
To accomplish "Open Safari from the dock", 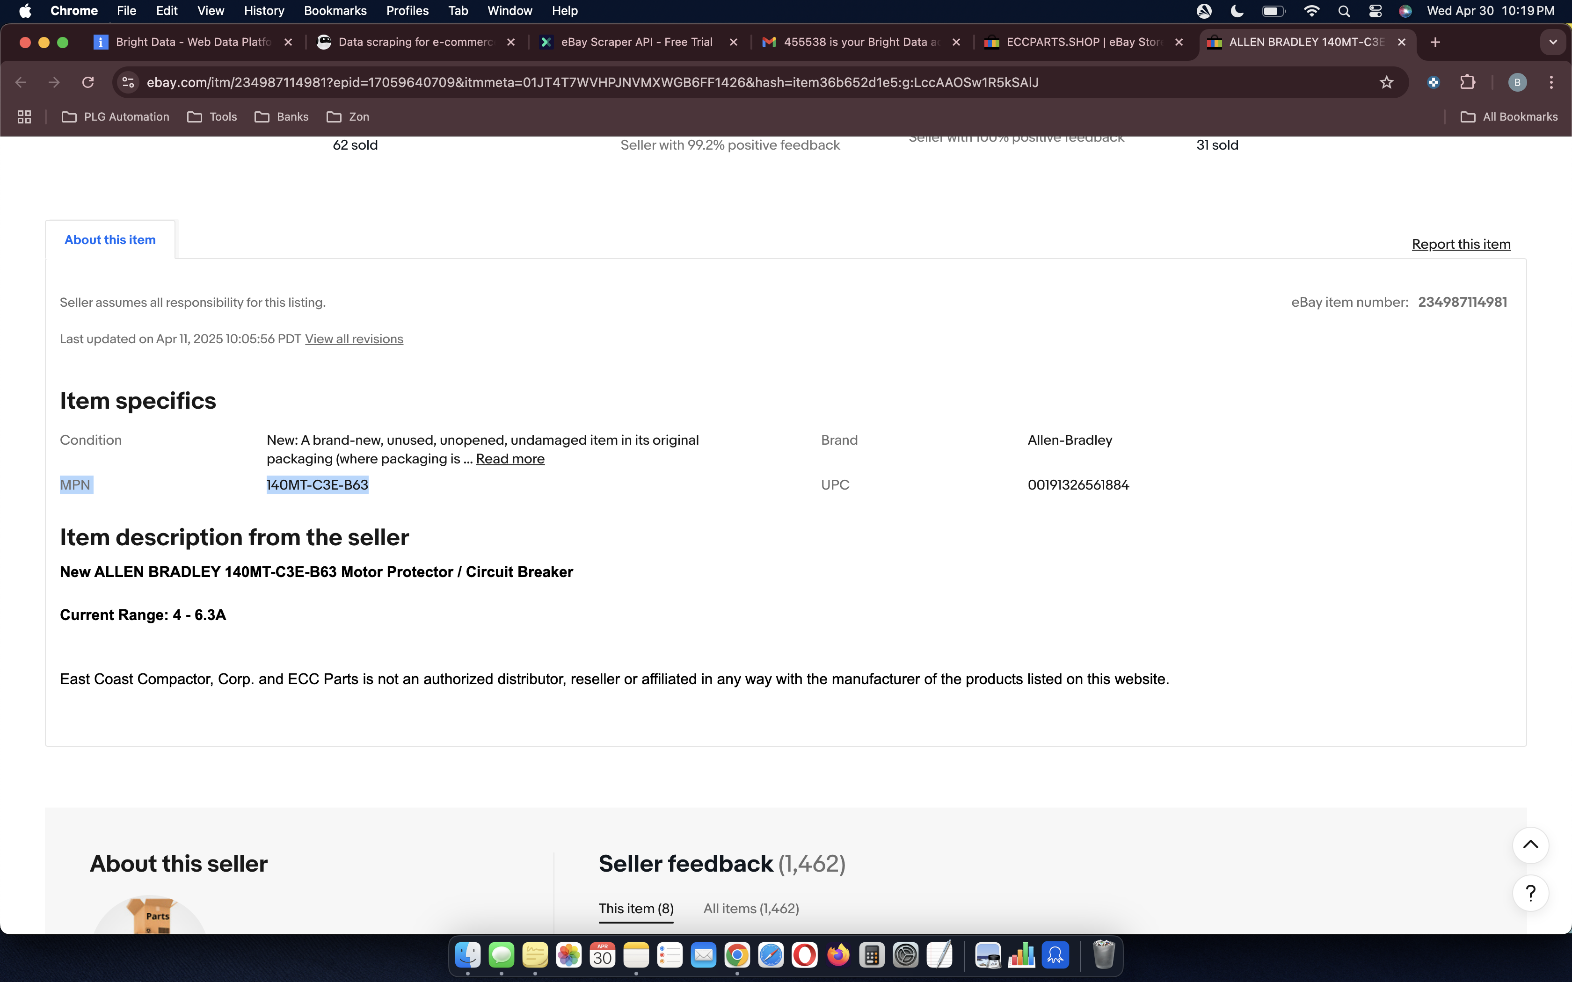I will coord(771,955).
